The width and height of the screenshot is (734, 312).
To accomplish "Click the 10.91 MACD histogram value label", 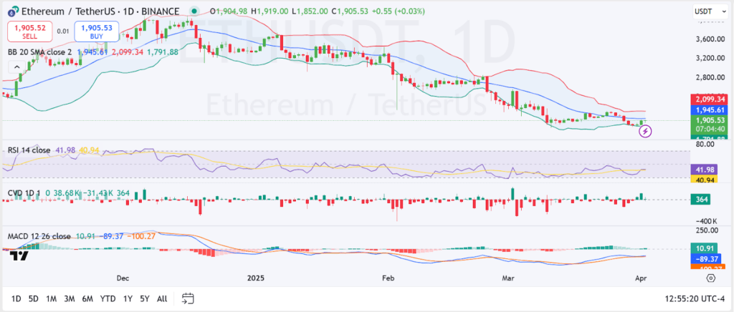I will click(704, 248).
